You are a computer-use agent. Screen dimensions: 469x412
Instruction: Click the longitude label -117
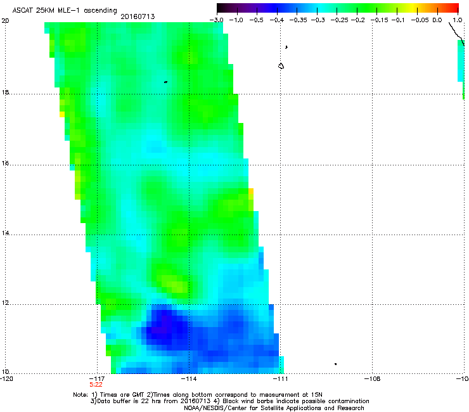(97, 379)
